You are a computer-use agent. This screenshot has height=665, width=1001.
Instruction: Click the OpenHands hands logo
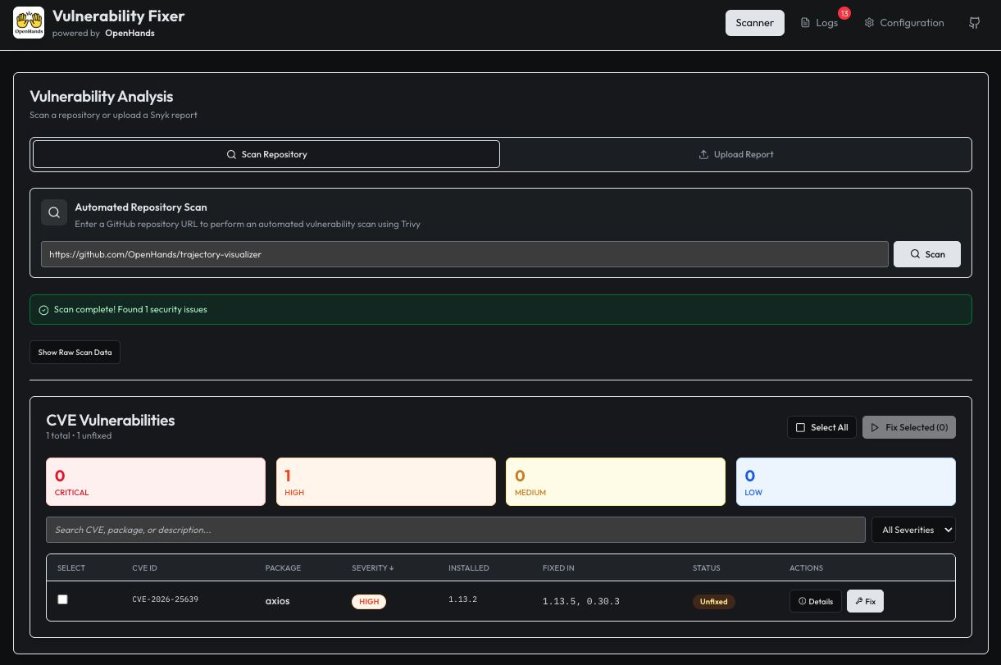[29, 22]
